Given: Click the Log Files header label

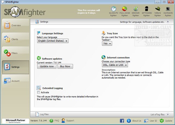Looking at the screenshot, I should (44, 114).
